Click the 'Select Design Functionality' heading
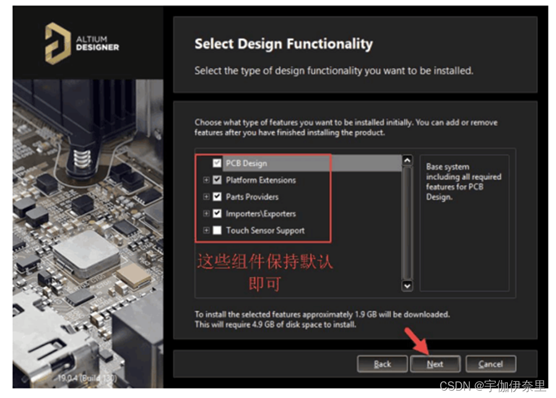 [x=284, y=44]
